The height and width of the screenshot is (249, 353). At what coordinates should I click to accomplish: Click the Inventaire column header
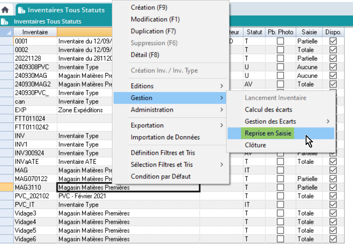pyautogui.click(x=35, y=32)
